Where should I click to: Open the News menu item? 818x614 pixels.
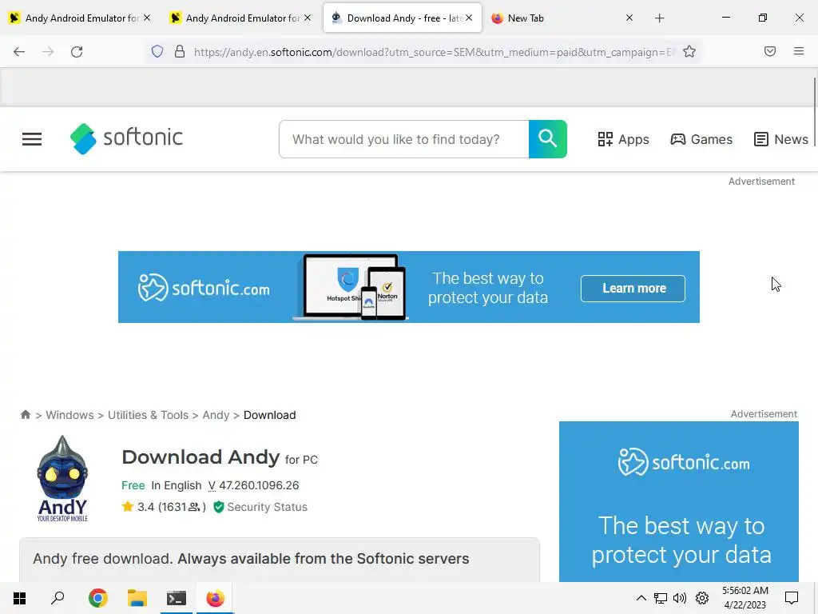pos(781,139)
